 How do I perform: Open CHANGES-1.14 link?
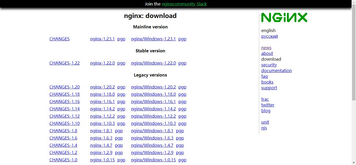(x=64, y=109)
